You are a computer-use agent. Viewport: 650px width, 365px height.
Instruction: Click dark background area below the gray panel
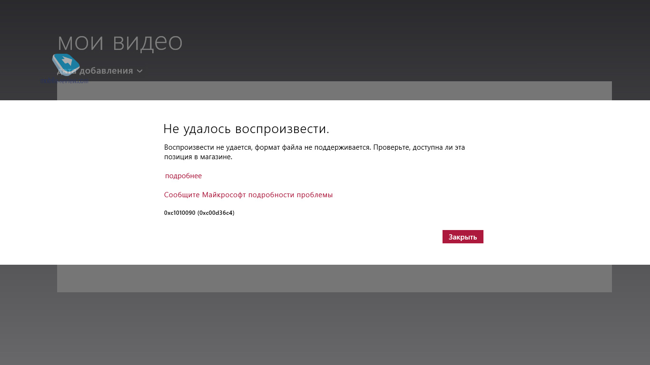coord(333,328)
